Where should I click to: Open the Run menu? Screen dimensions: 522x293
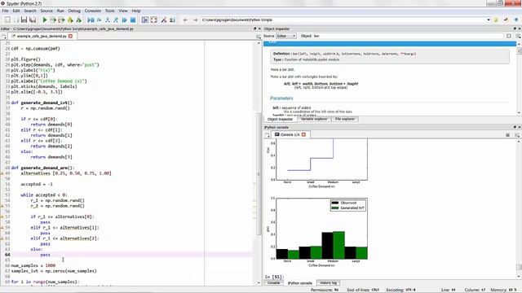(60, 11)
